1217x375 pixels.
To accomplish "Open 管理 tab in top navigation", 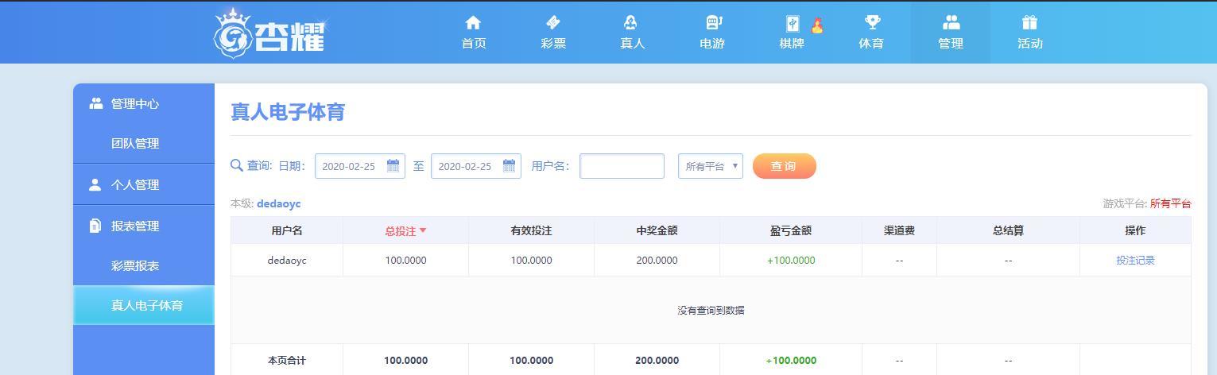I will click(x=950, y=32).
